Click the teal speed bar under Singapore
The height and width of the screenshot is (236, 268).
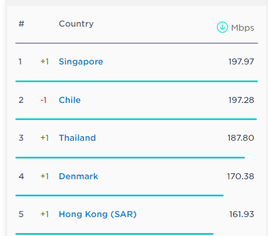[137, 81]
